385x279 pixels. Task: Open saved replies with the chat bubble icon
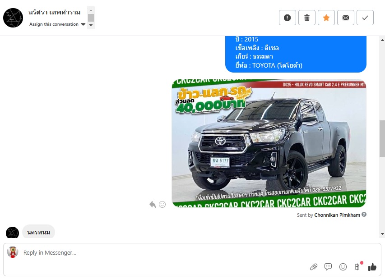click(x=328, y=266)
